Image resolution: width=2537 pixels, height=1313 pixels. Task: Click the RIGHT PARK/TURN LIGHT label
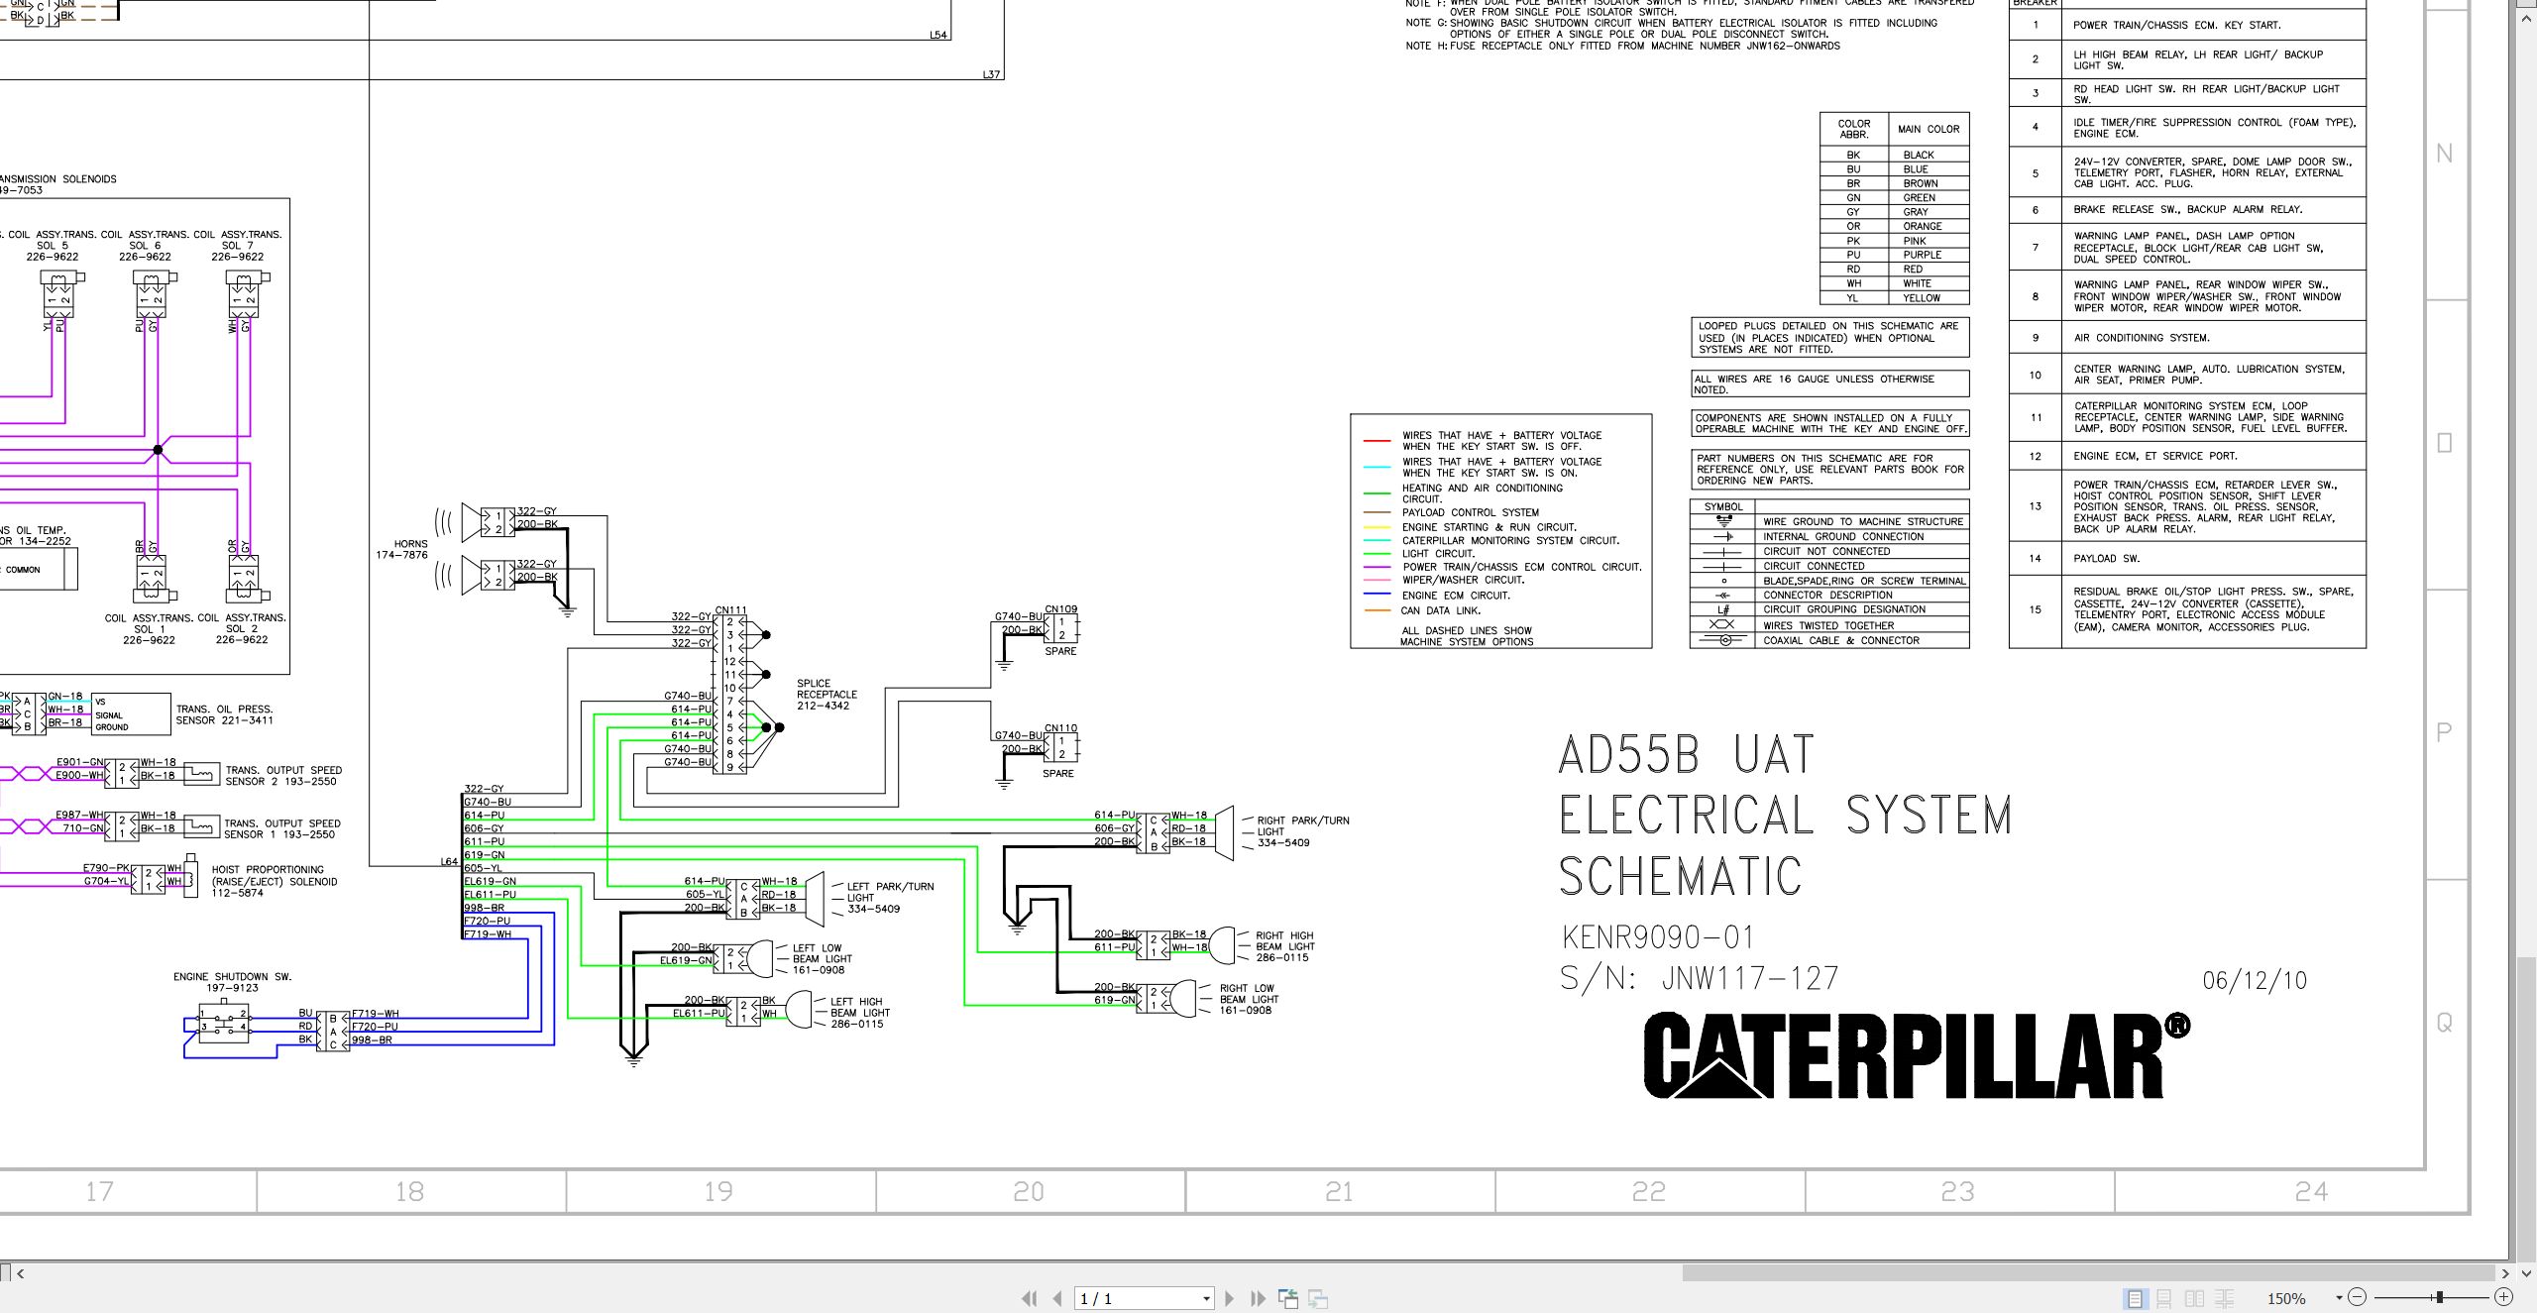pyautogui.click(x=1302, y=831)
